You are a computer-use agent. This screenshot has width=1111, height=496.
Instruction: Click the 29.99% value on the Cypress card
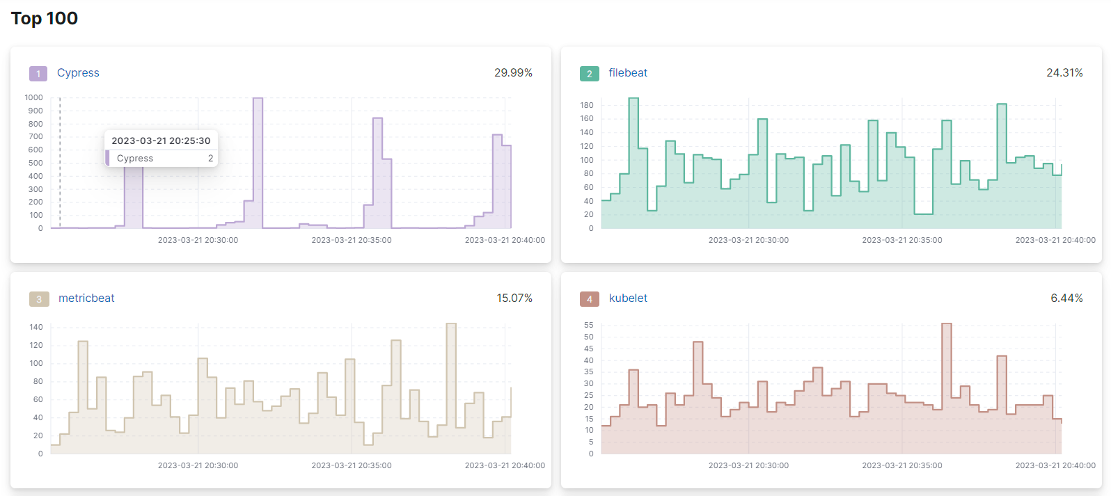(513, 73)
